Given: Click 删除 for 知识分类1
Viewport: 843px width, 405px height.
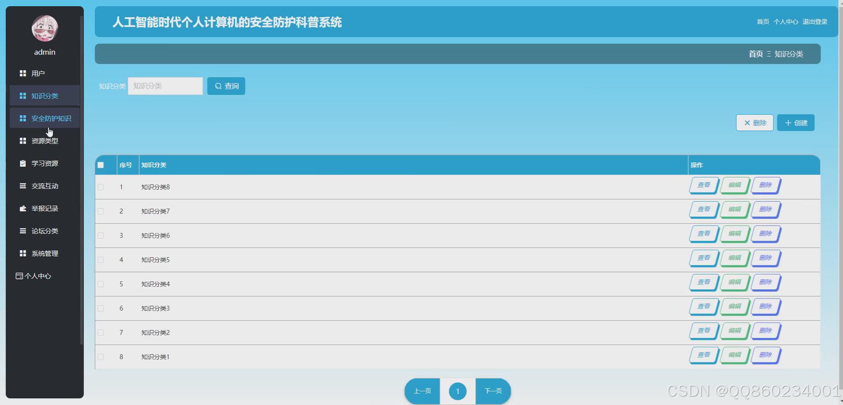Looking at the screenshot, I should [765, 355].
